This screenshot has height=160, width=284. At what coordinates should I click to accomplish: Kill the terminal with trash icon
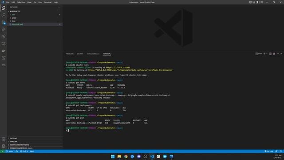[274, 54]
